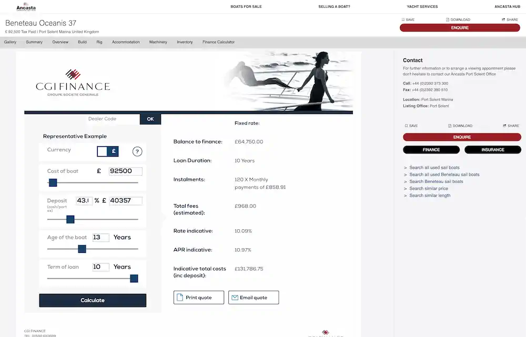Click the black Insurance button
Image resolution: width=526 pixels, height=337 pixels.
point(493,150)
